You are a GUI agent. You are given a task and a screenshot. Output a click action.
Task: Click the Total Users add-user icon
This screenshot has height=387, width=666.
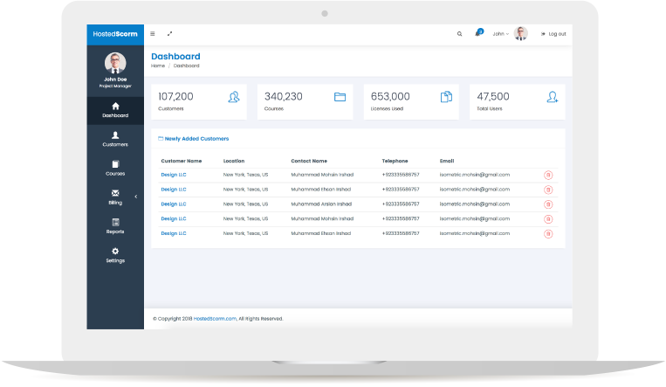[553, 97]
